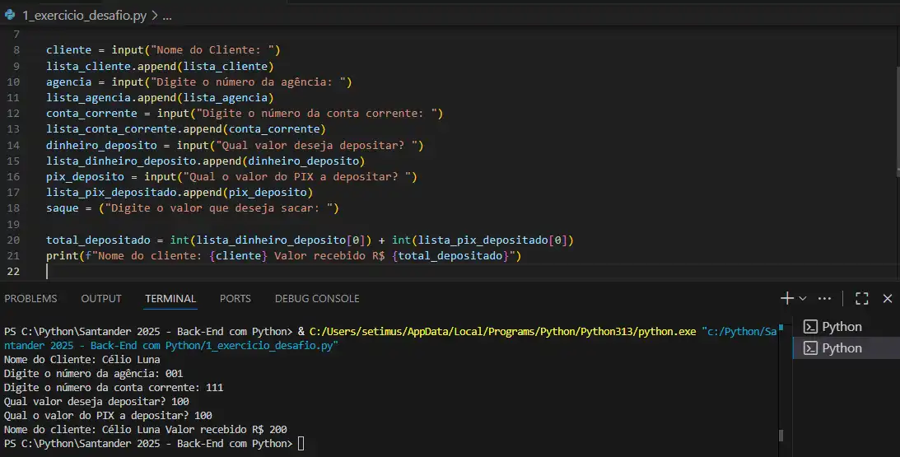Screen dimensions: 900x457
Task: Click the 'agencia = input' code line
Action: click(x=199, y=82)
